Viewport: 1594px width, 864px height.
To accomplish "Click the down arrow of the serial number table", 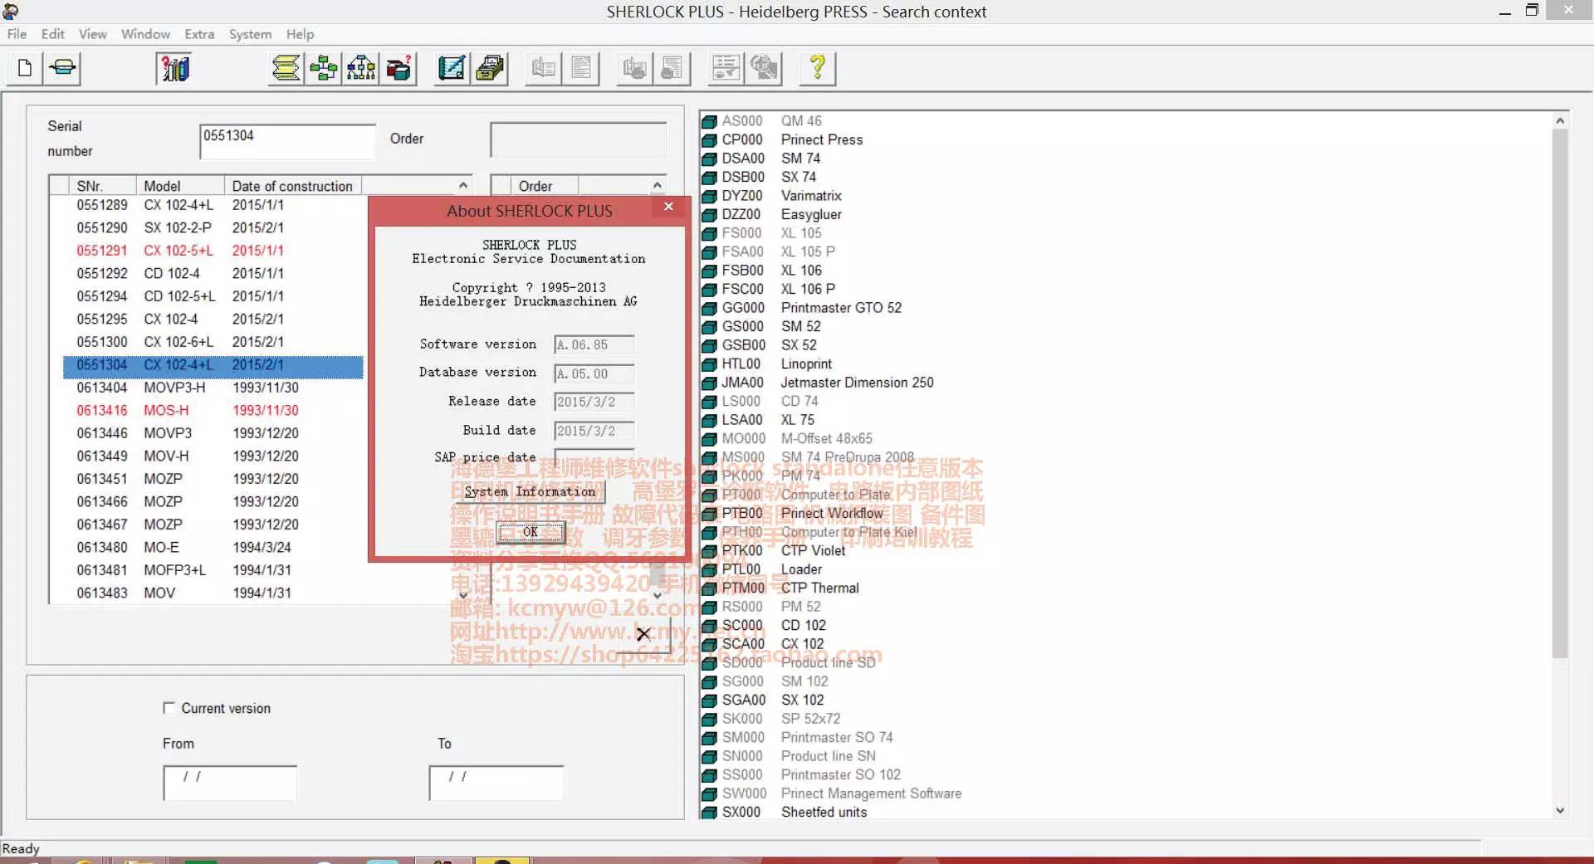I will click(x=463, y=595).
